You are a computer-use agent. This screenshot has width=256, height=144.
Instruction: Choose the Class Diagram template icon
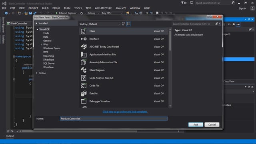point(84,70)
